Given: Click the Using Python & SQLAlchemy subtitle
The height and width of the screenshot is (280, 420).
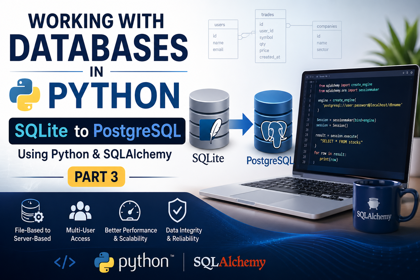Looking at the screenshot, I should (95, 154).
